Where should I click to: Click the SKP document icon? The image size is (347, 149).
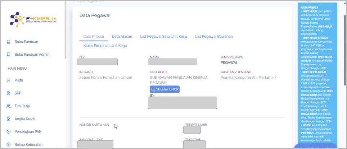[9, 93]
